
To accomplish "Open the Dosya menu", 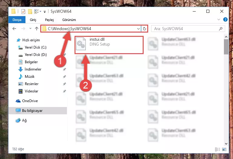I will click(17, 20).
